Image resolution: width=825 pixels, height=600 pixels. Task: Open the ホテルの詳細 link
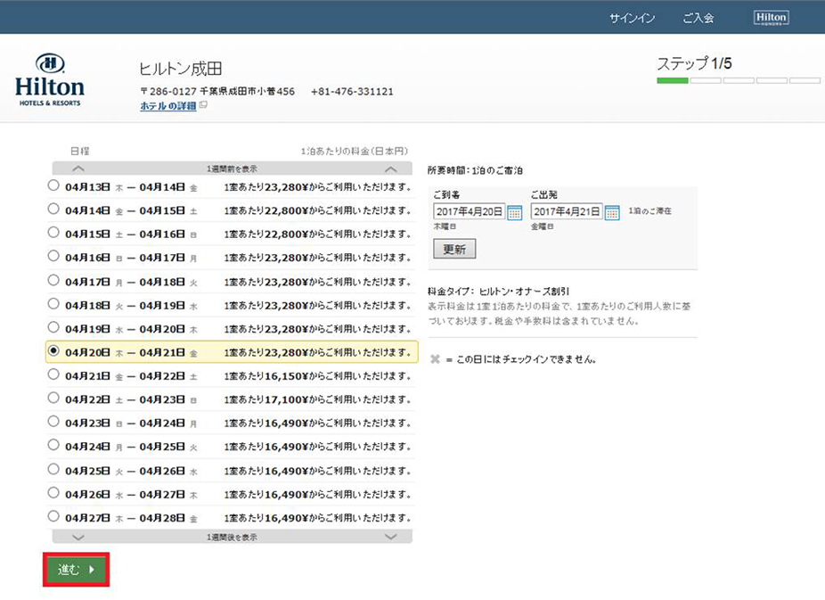coord(167,106)
